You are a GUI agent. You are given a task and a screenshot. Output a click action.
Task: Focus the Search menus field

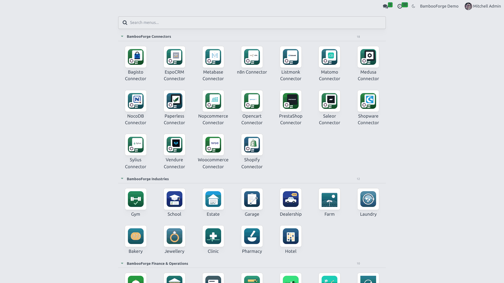pyautogui.click(x=252, y=23)
